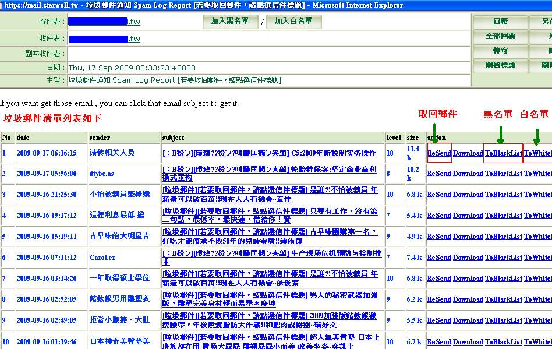Open row 10 subject link 超人氣美臀墊
The height and width of the screenshot is (349, 552).
271,341
